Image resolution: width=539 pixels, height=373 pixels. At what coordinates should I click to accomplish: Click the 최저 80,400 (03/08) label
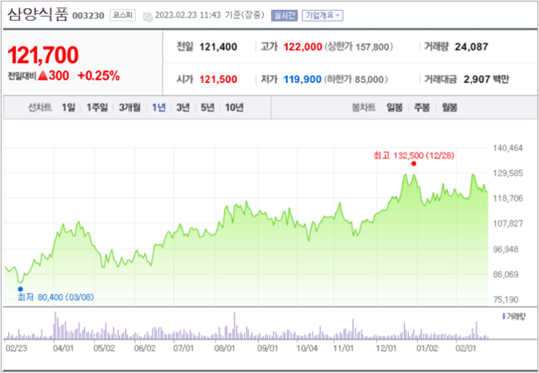click(56, 297)
